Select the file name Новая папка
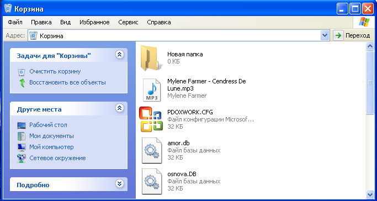 pyautogui.click(x=185, y=54)
